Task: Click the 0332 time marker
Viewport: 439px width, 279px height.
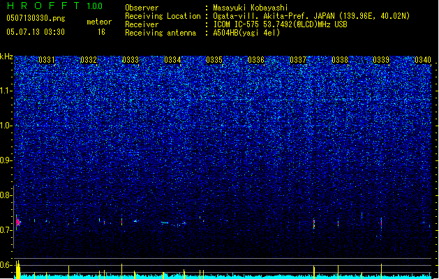Action: click(89, 60)
